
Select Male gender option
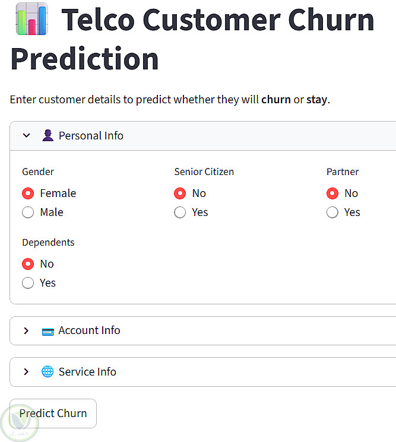pos(28,212)
